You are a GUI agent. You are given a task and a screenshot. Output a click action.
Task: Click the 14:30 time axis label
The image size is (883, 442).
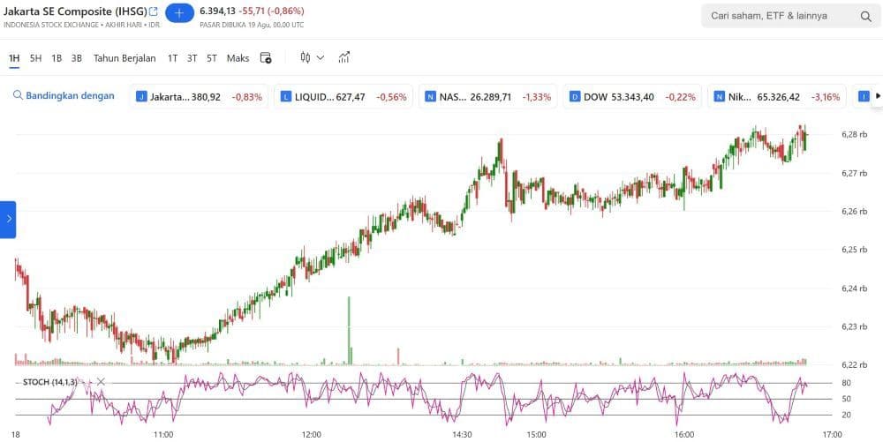tap(462, 435)
